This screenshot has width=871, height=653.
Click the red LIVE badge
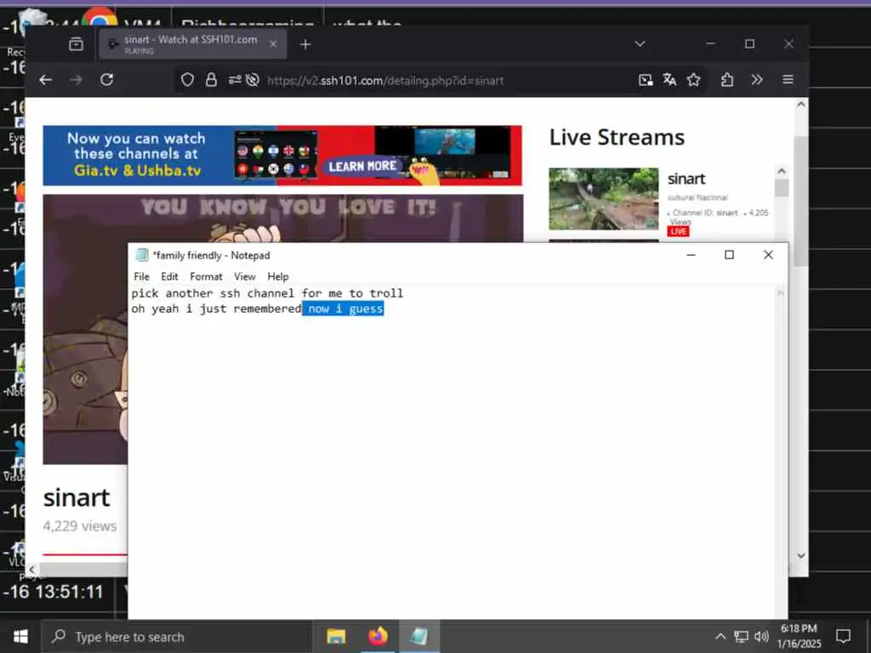[x=678, y=231]
